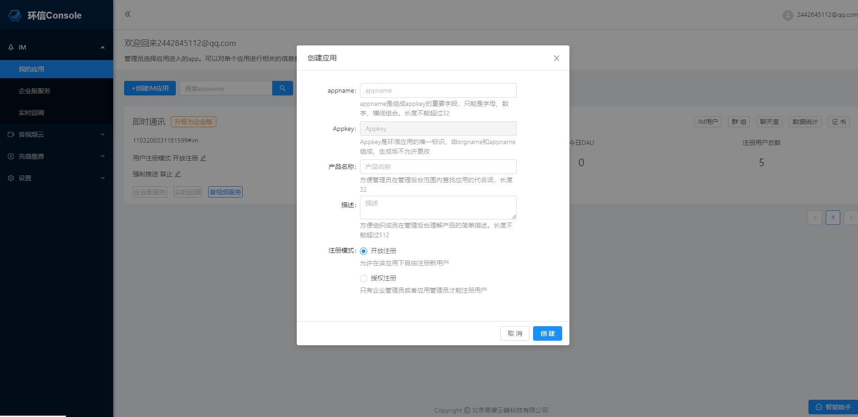Screen dimensions: 858x417
Task: Expand the 充值缴费 menu chevron
Action: (103, 156)
